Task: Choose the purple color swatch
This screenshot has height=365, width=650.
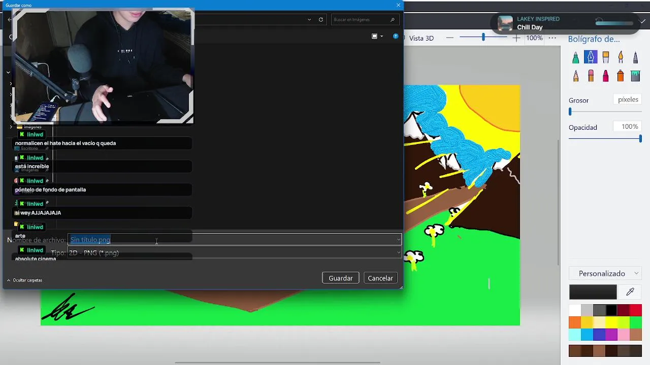Action: (x=611, y=334)
